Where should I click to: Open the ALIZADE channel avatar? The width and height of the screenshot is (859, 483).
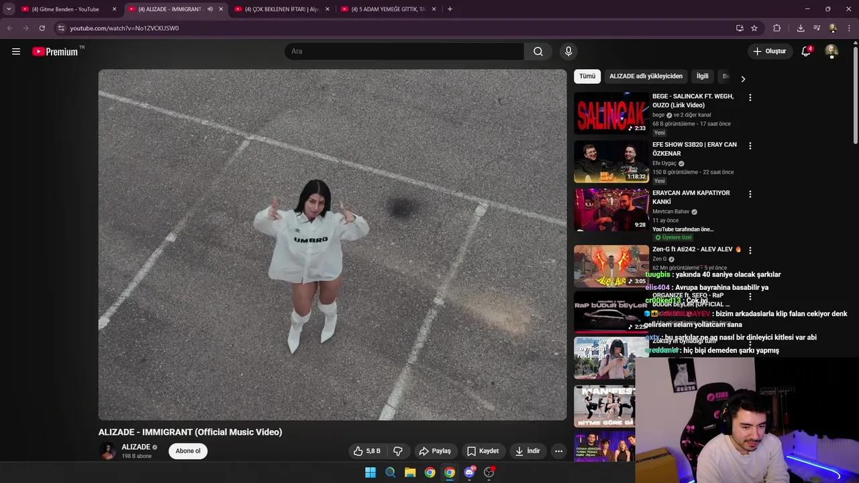(x=107, y=451)
